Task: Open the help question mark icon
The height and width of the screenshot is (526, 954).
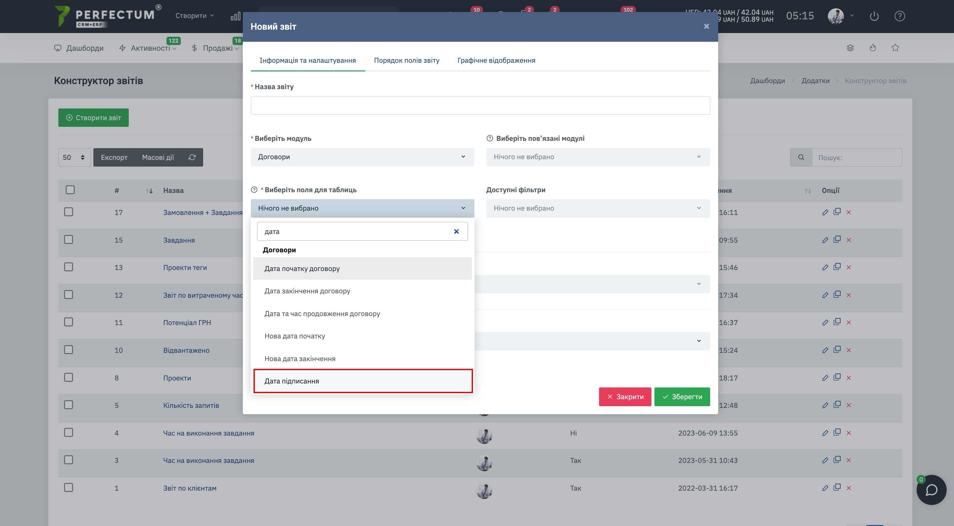Action: (x=900, y=16)
